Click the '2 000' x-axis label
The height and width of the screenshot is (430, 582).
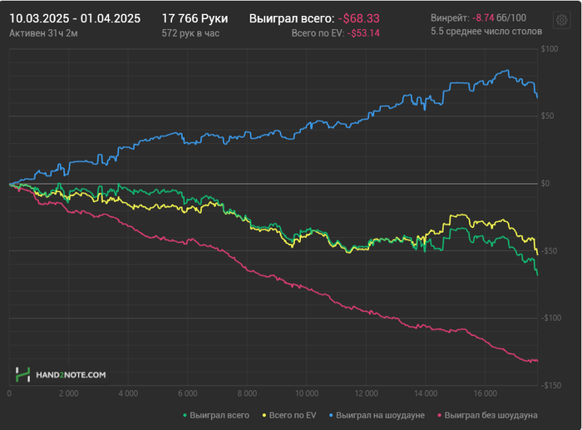point(69,393)
